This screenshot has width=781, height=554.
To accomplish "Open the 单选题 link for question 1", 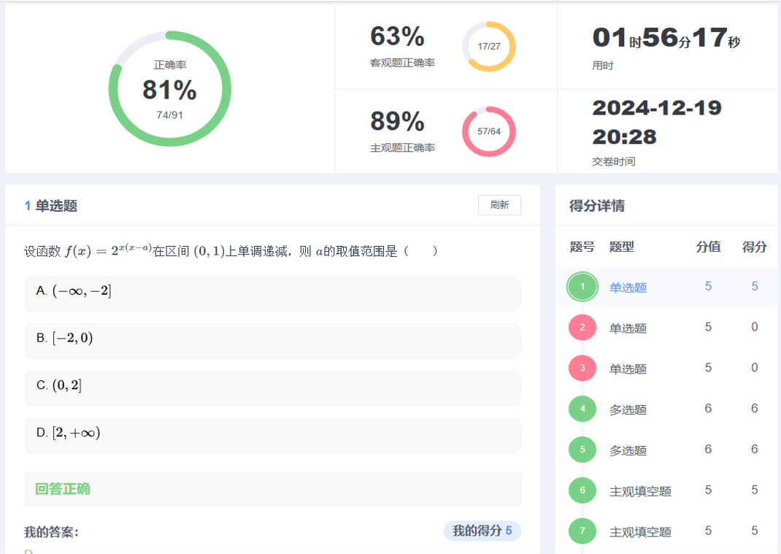I will (x=628, y=288).
